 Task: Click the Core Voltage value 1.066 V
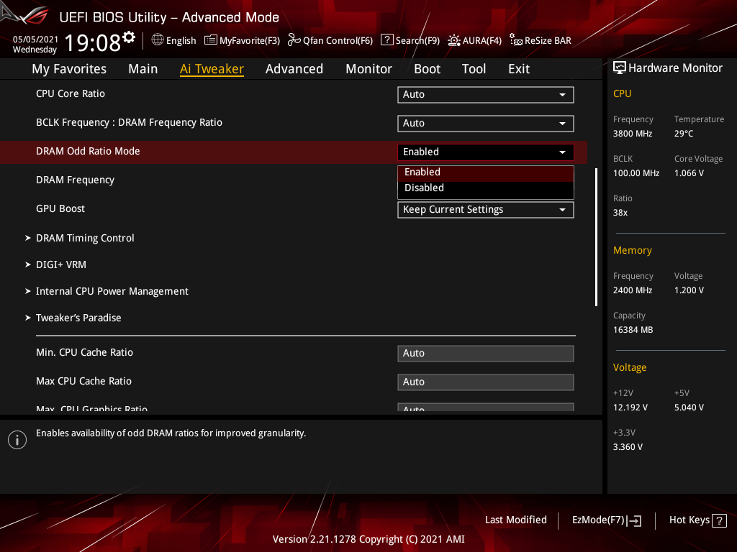(x=689, y=173)
